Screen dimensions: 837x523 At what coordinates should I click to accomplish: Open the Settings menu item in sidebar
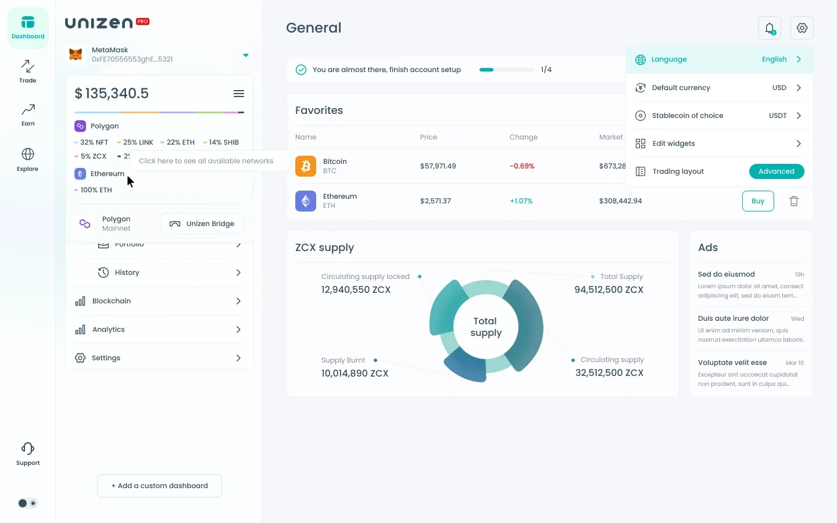pos(159,358)
